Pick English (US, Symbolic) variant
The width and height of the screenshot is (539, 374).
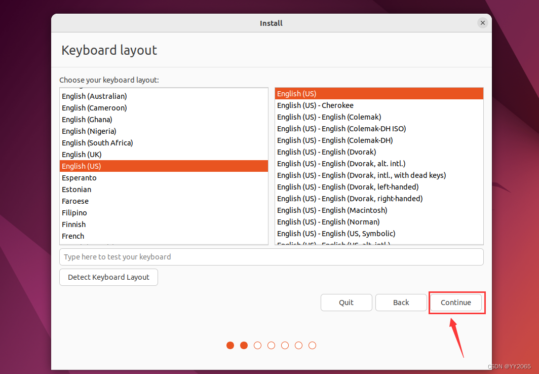pyautogui.click(x=379, y=234)
